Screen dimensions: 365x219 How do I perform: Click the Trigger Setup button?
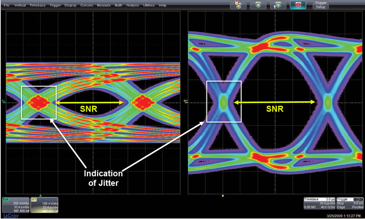[x=321, y=5]
